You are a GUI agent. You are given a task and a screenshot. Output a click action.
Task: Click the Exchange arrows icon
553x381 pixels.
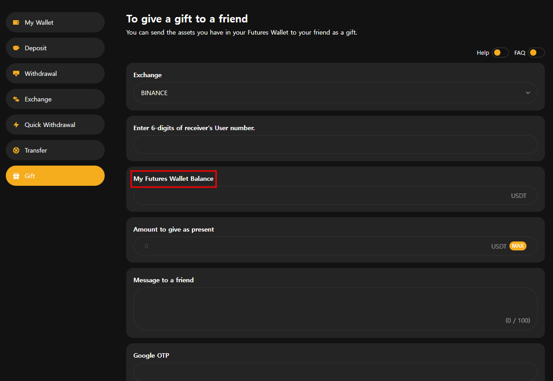16,99
